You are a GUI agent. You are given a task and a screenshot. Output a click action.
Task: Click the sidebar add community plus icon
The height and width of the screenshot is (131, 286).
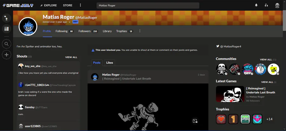click(7, 55)
